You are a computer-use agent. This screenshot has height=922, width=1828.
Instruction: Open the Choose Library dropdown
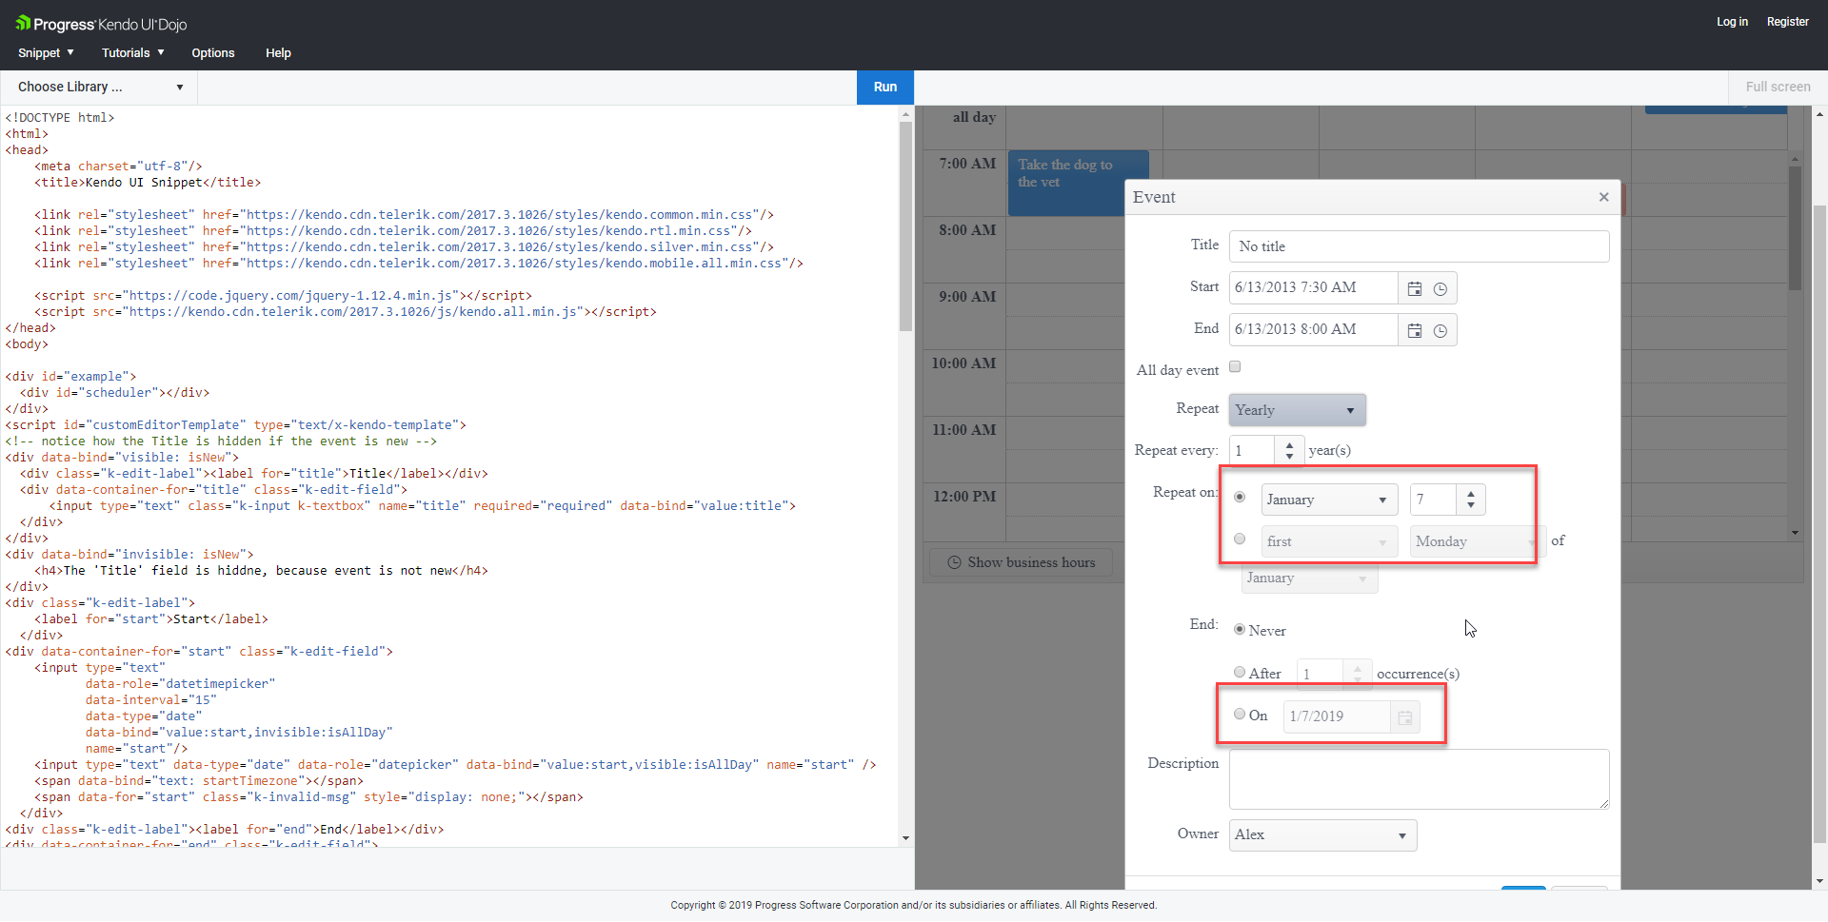point(100,87)
